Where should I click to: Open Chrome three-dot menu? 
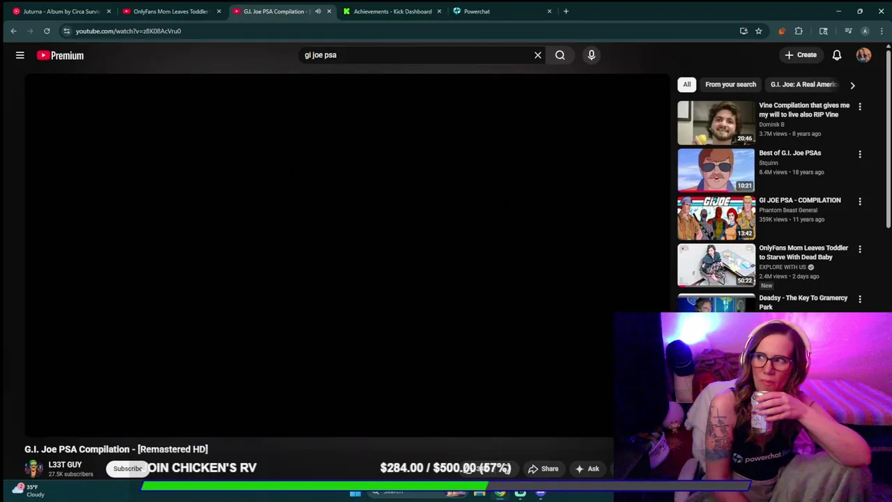click(882, 31)
